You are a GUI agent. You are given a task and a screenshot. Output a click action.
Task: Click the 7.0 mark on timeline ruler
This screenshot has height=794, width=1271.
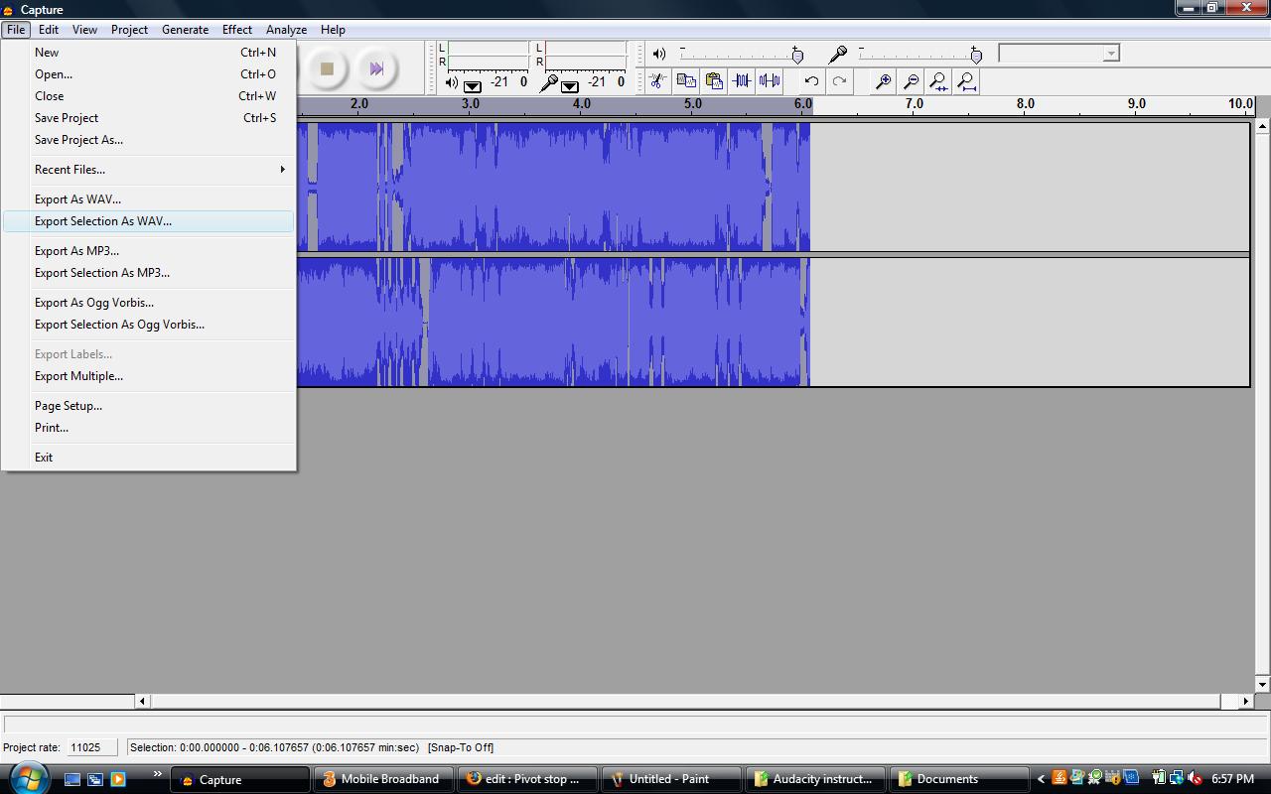914,103
